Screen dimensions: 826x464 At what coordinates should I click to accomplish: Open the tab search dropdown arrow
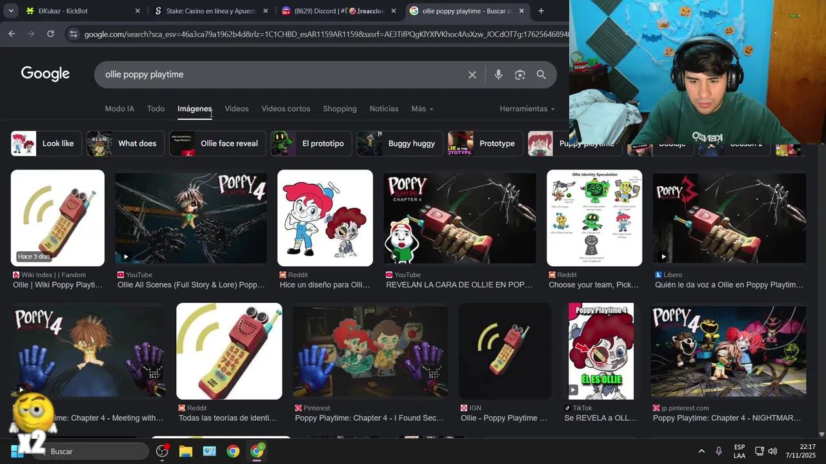[x=10, y=11]
